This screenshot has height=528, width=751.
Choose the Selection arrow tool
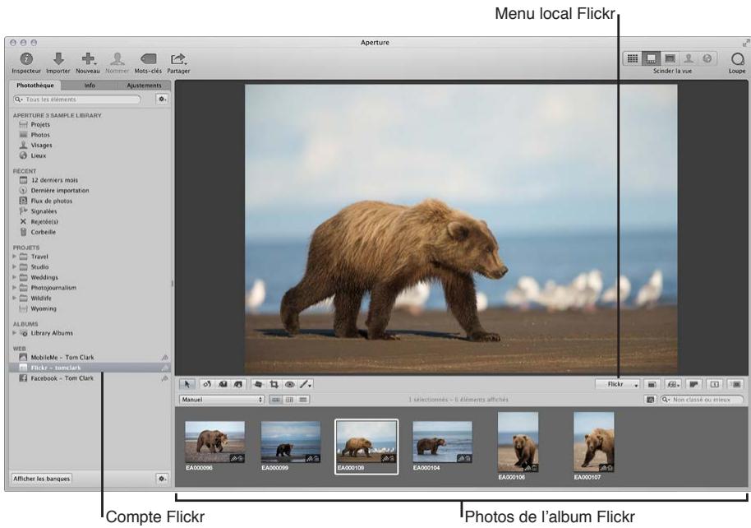pos(187,385)
